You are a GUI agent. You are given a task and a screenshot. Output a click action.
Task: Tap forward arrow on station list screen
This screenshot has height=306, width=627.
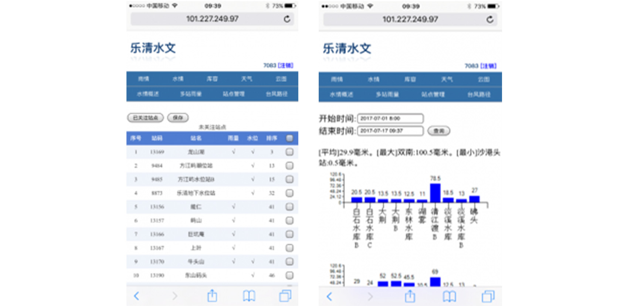click(175, 296)
